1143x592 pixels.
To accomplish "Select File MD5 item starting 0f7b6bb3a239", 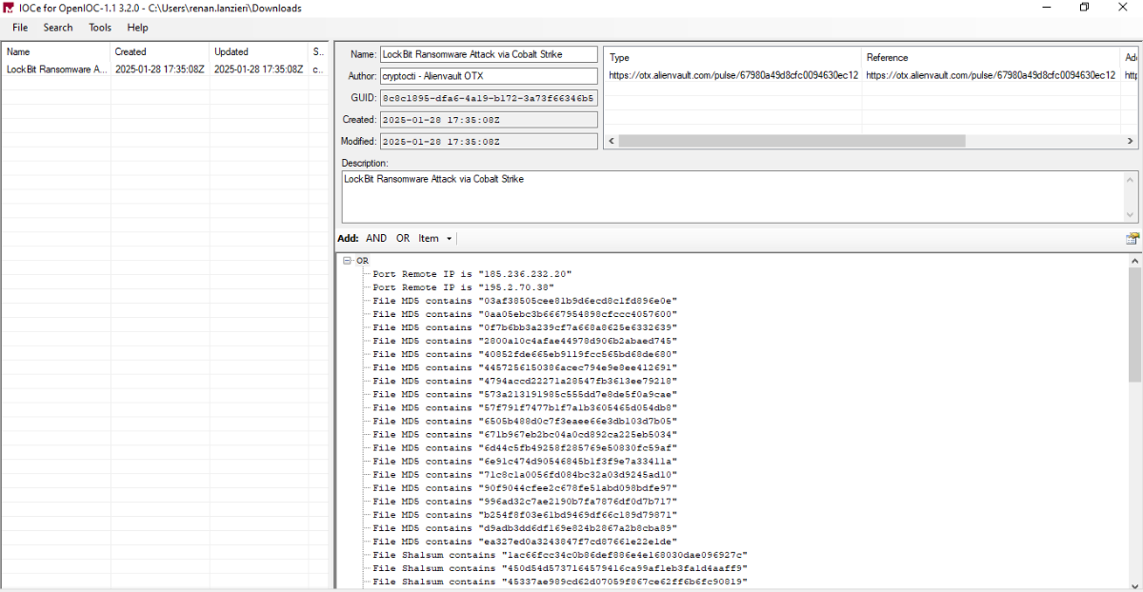I will pos(525,326).
